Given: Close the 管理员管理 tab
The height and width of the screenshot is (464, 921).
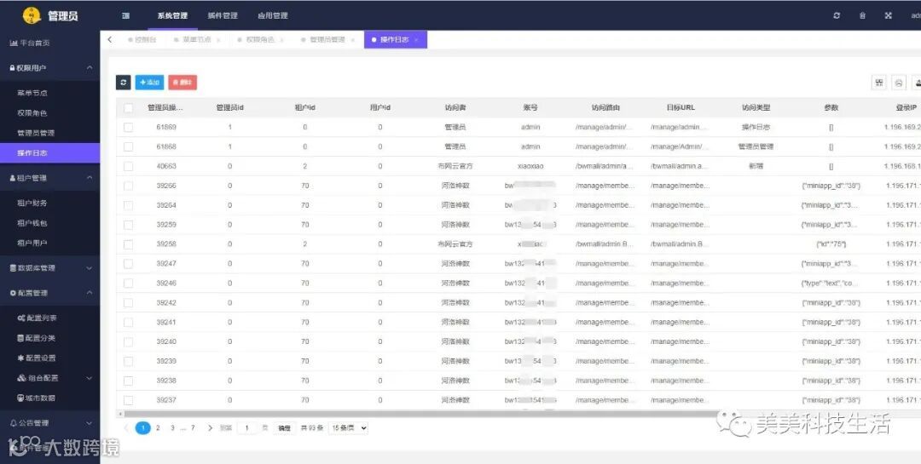Looking at the screenshot, I should click(x=352, y=40).
